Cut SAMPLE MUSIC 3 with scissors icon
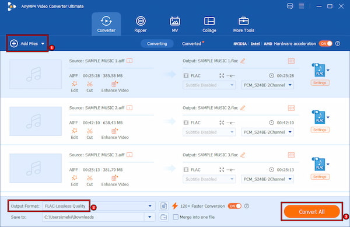The width and height of the screenshot is (350, 227). (89, 181)
